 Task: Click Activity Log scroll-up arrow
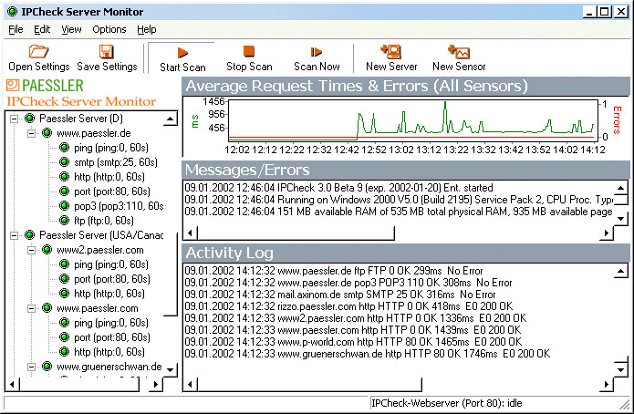tap(620, 271)
